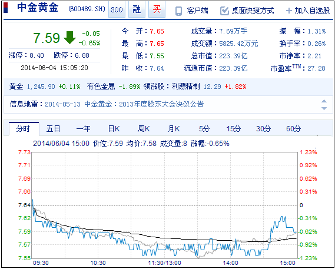
Task: Click the 融 margin trading button
Action: coord(137,9)
